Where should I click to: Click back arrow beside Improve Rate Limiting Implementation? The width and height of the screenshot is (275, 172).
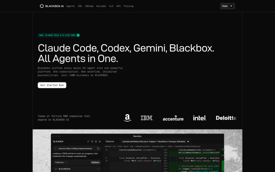[x=56, y=148]
